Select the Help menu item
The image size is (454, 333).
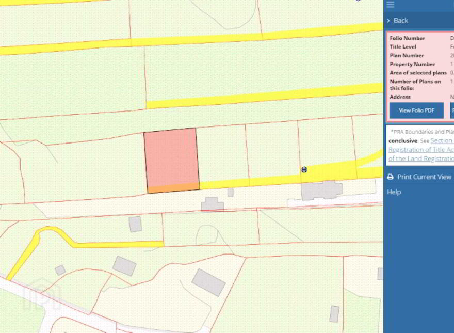click(394, 192)
